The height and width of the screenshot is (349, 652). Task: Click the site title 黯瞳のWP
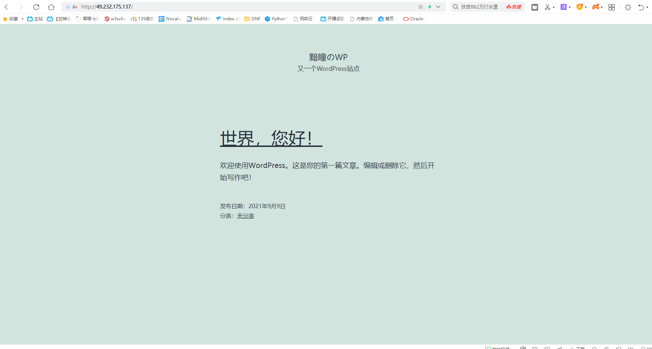pos(328,57)
